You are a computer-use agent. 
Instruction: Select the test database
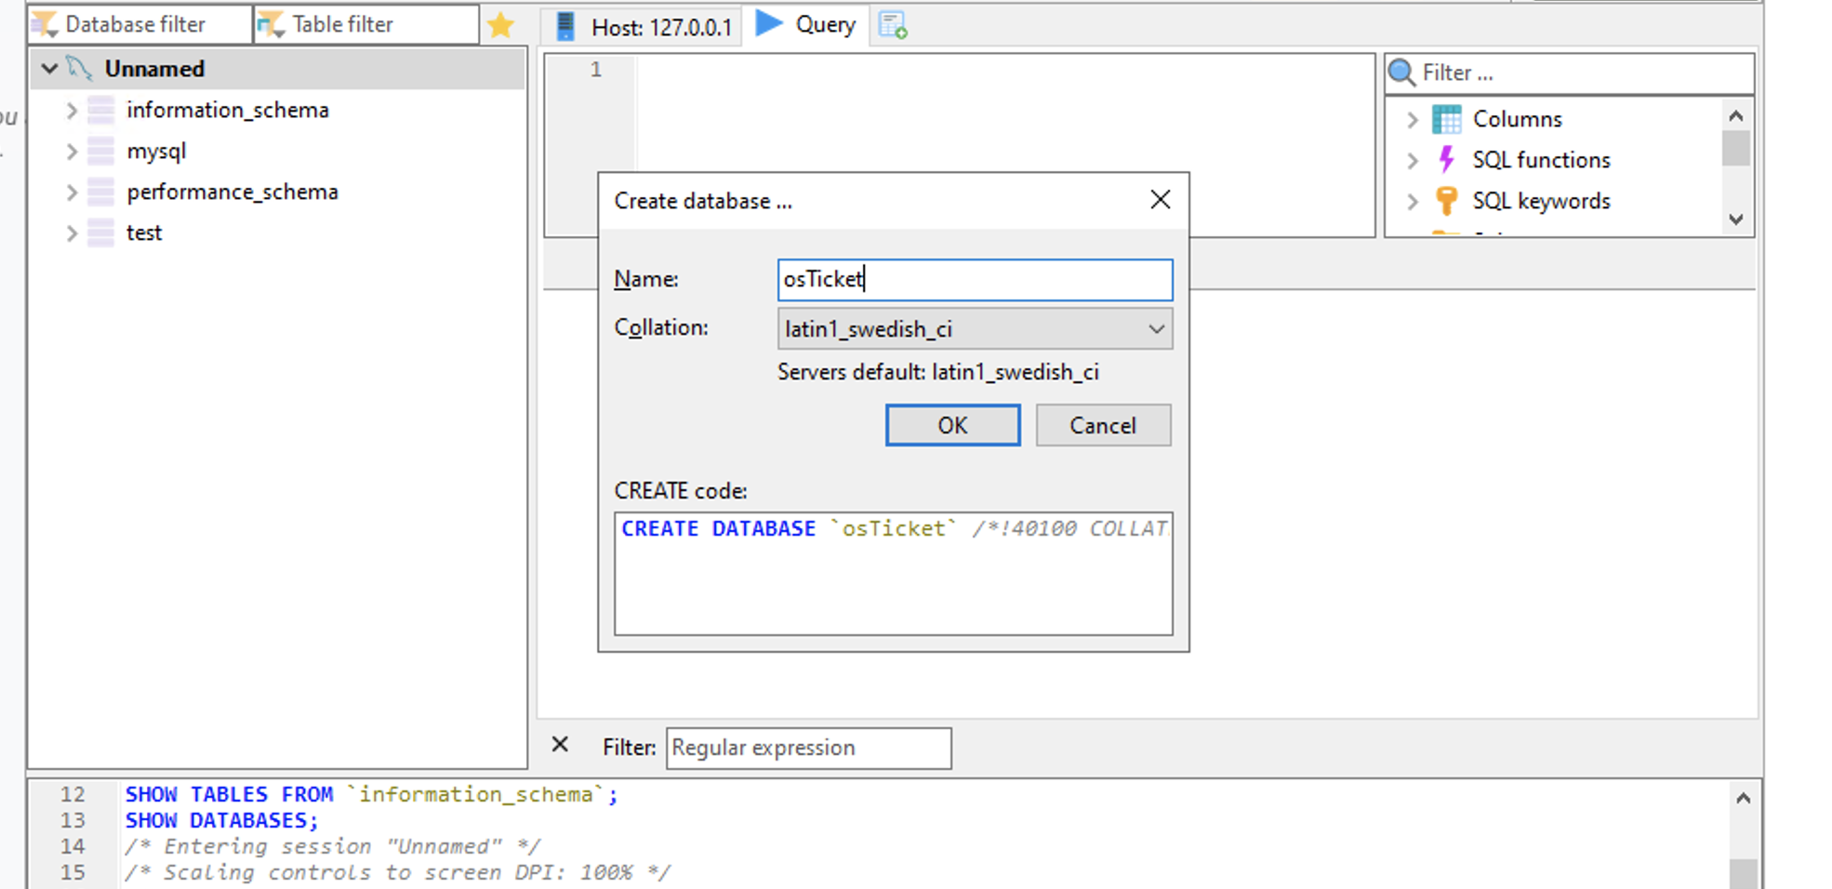pos(143,232)
